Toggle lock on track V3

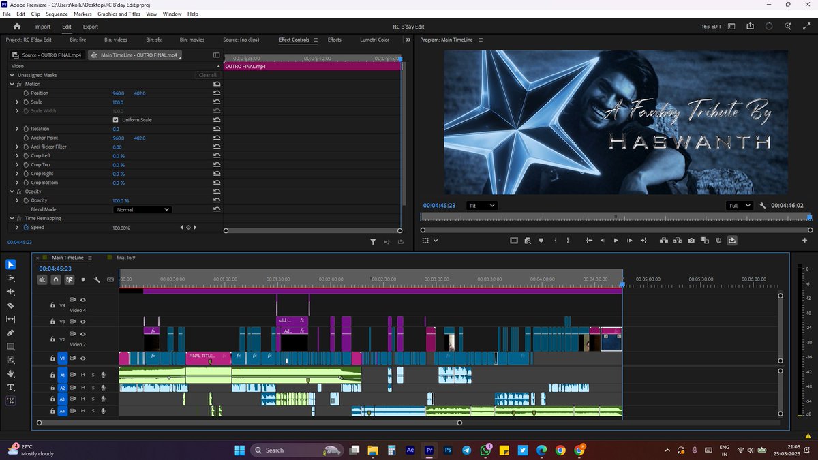(x=52, y=321)
